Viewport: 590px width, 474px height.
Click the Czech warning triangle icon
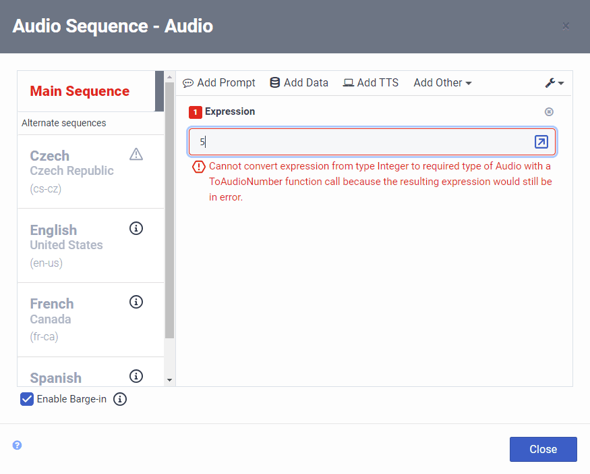point(136,155)
